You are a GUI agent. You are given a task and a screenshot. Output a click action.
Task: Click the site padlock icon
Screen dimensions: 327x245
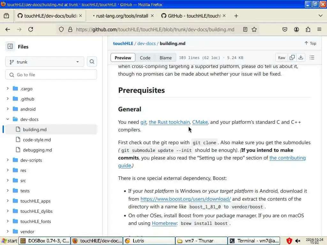click(70, 29)
